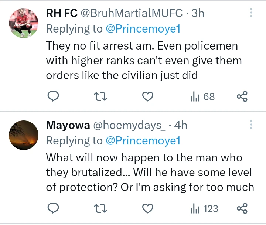Open @Princemoye1 link in Mayowa's reply
The image size is (266, 225).
click(x=143, y=141)
